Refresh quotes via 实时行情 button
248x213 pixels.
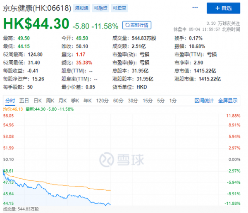[x=137, y=25]
